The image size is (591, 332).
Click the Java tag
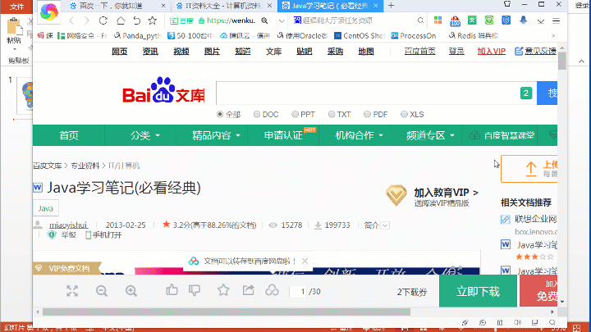(x=46, y=208)
